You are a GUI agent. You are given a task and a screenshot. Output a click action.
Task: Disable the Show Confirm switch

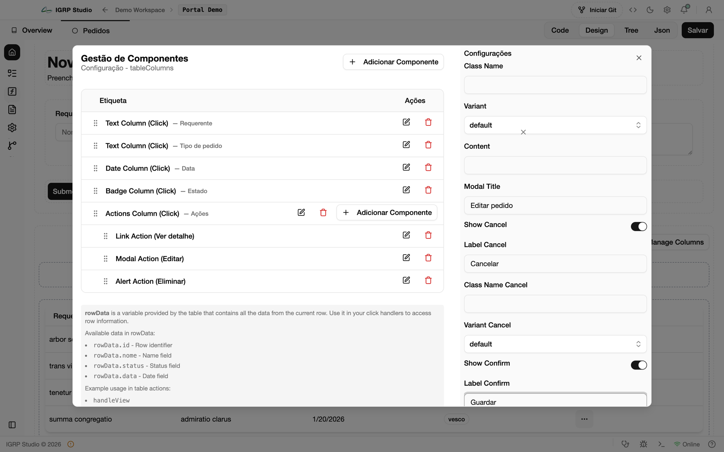pos(639,365)
